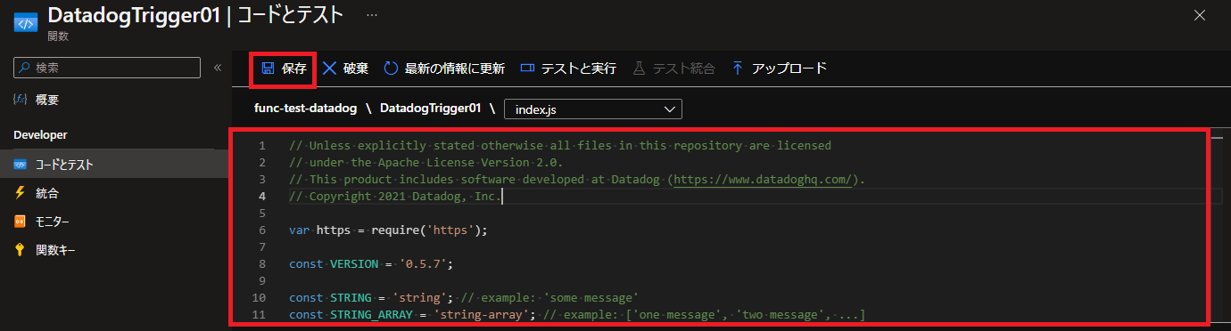This screenshot has width=1231, height=331.
Task: Click the Apache License Version 2.0 comment
Action: tap(426, 163)
